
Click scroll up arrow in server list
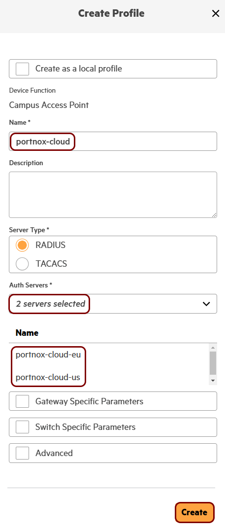[213, 347]
